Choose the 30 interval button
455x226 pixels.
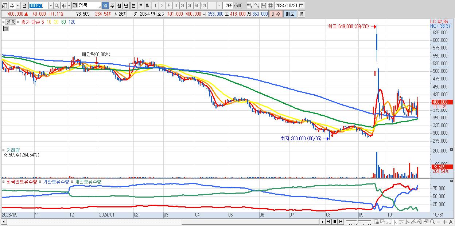(x=190, y=5)
